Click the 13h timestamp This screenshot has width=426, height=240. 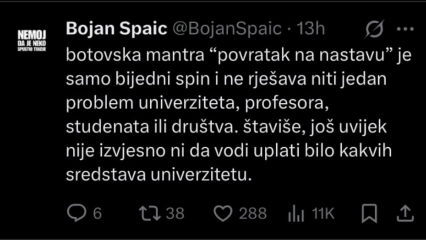311,29
